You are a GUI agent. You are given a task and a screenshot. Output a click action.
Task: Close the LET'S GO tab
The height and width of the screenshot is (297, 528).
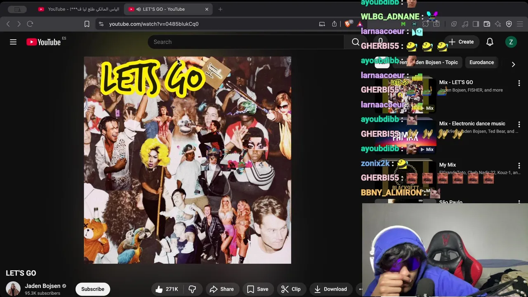(x=207, y=9)
